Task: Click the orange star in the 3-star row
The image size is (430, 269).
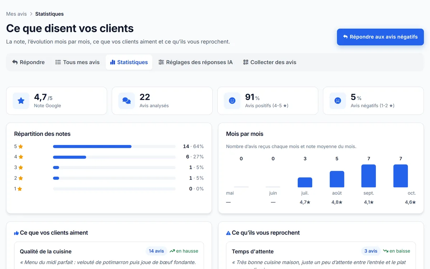Action: click(21, 167)
